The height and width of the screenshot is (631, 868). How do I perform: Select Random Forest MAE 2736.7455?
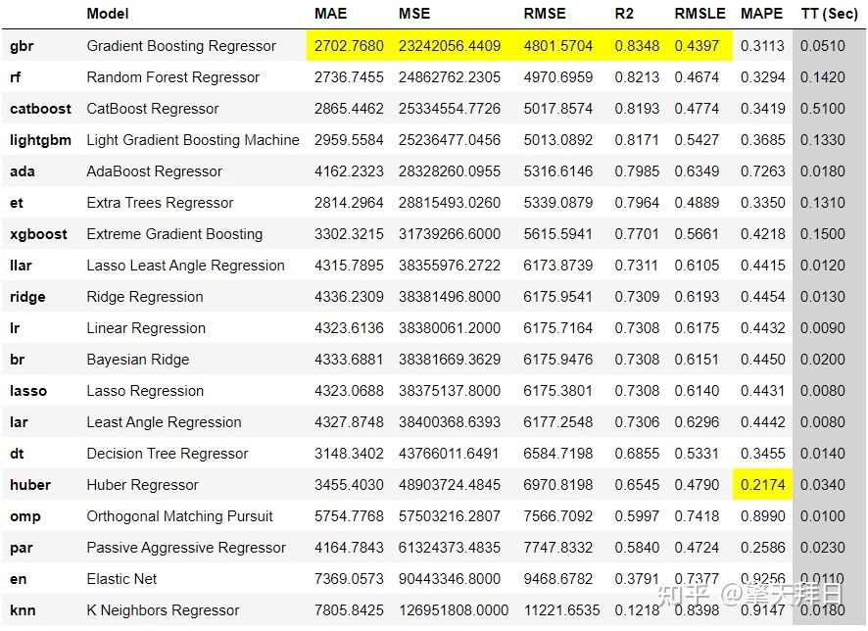pyautogui.click(x=349, y=77)
